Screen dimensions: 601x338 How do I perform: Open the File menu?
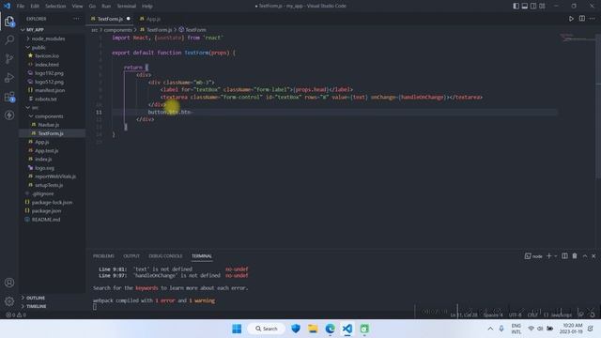(21, 6)
